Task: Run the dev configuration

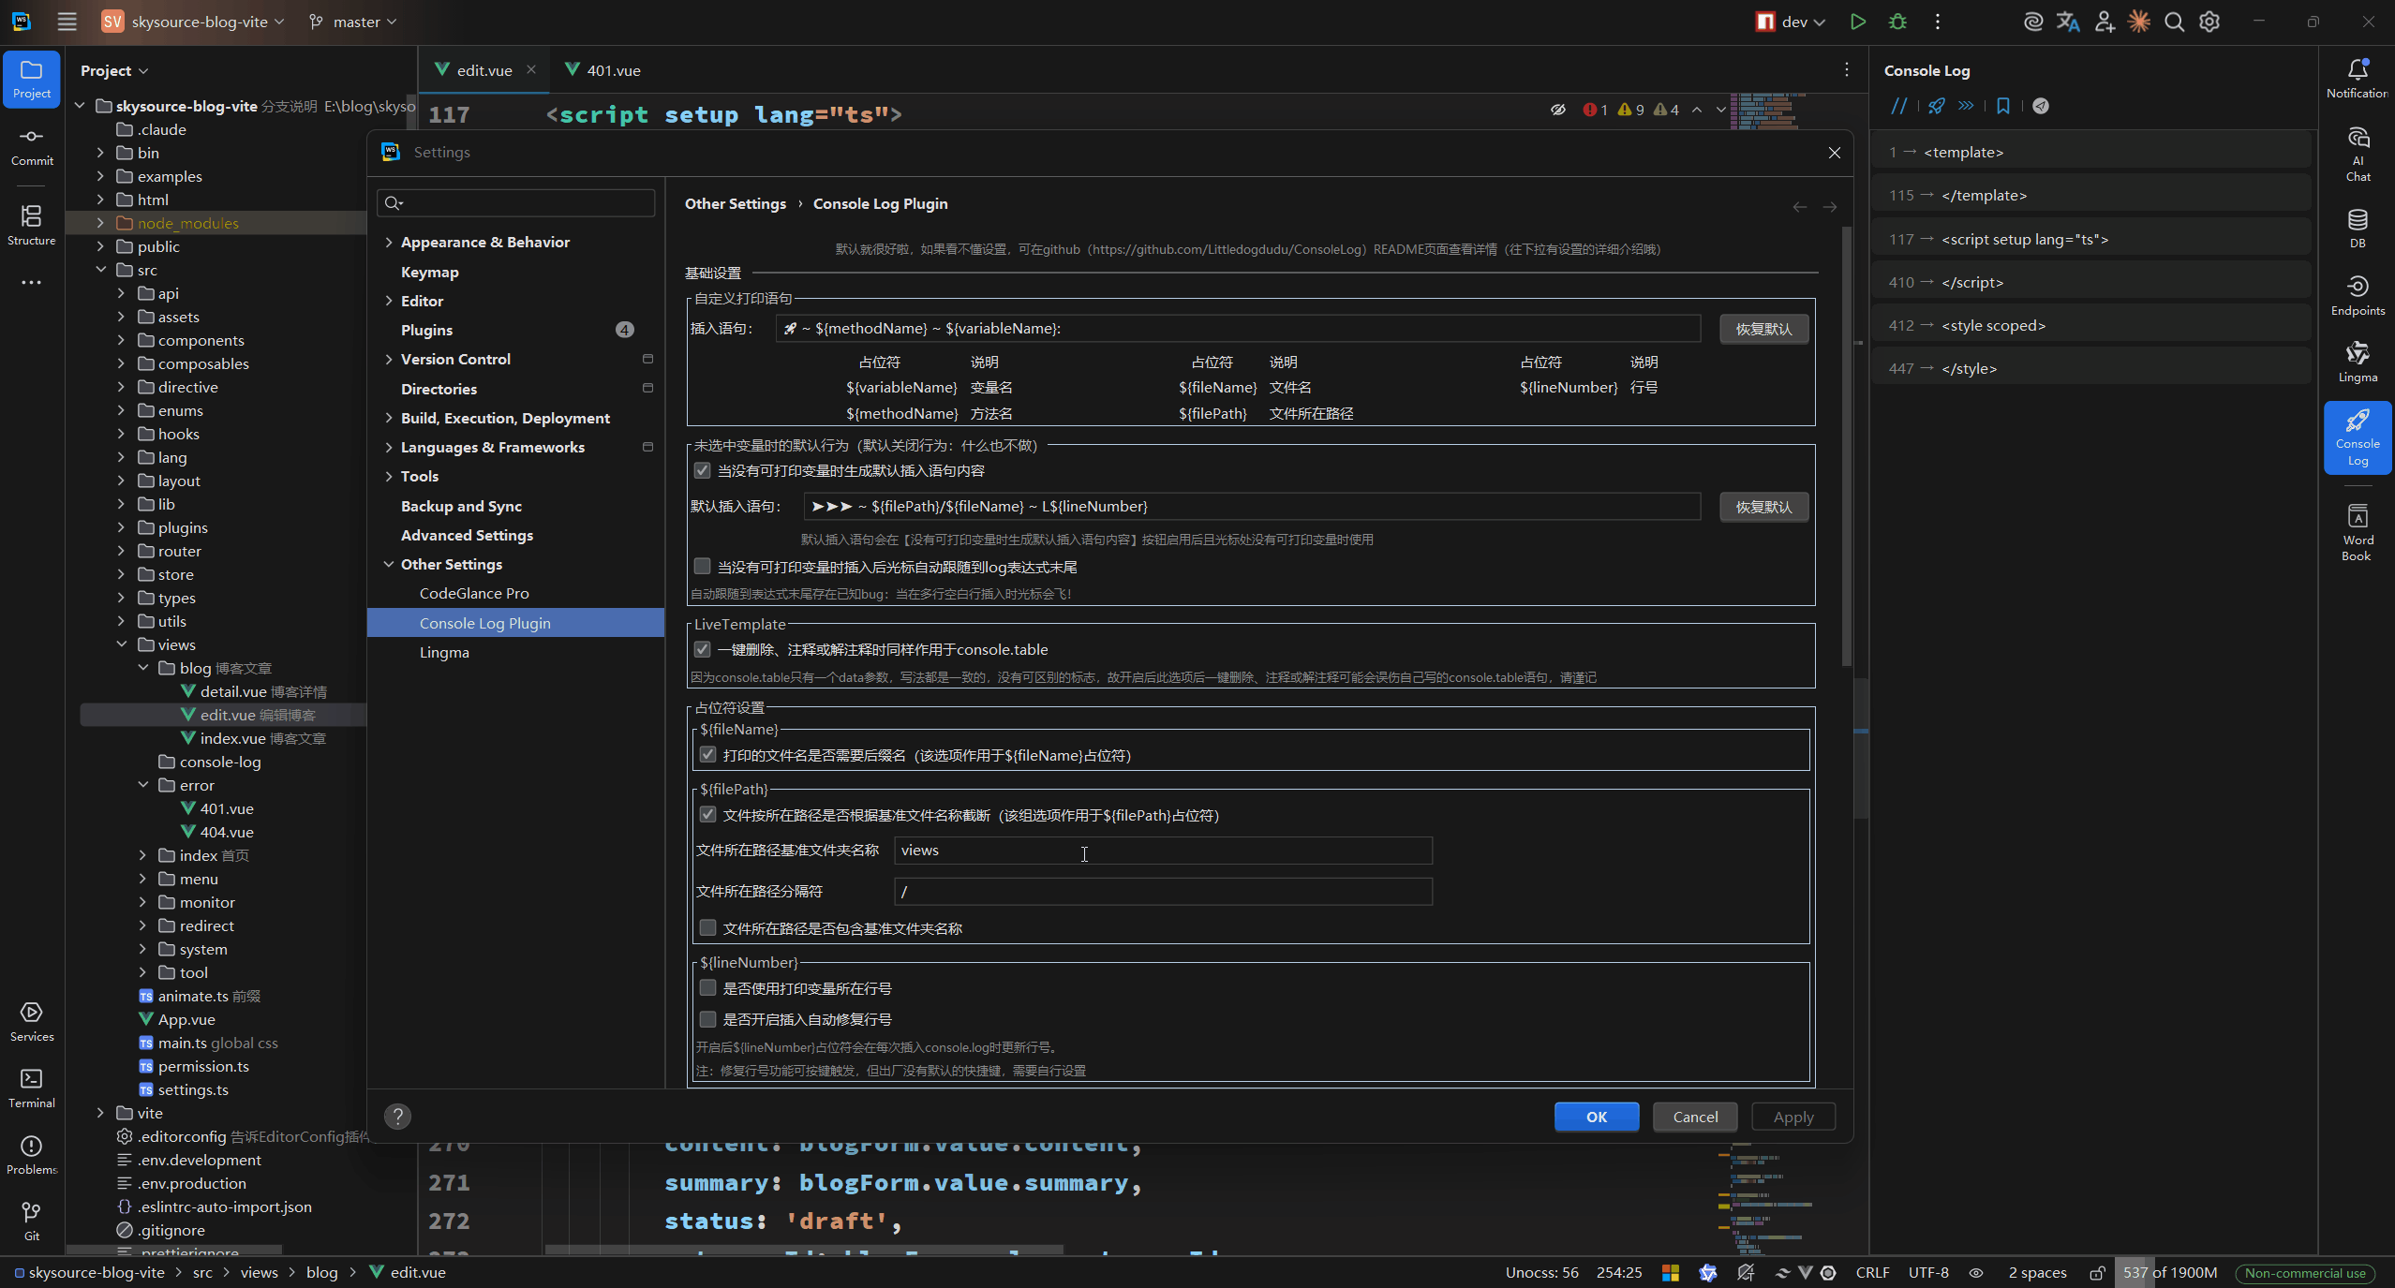Action: point(1857,22)
